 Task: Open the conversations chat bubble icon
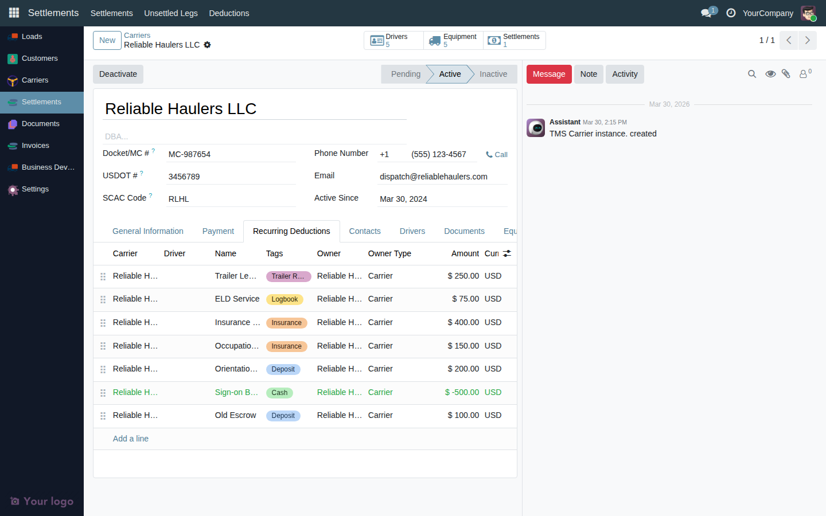(707, 13)
